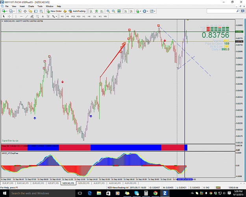This screenshot has width=246, height=197.
Task: Switch timeframe to W1
Action: click(x=100, y=16)
